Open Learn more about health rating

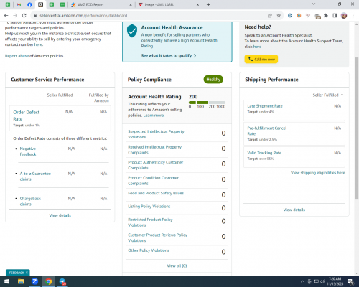(x=154, y=116)
